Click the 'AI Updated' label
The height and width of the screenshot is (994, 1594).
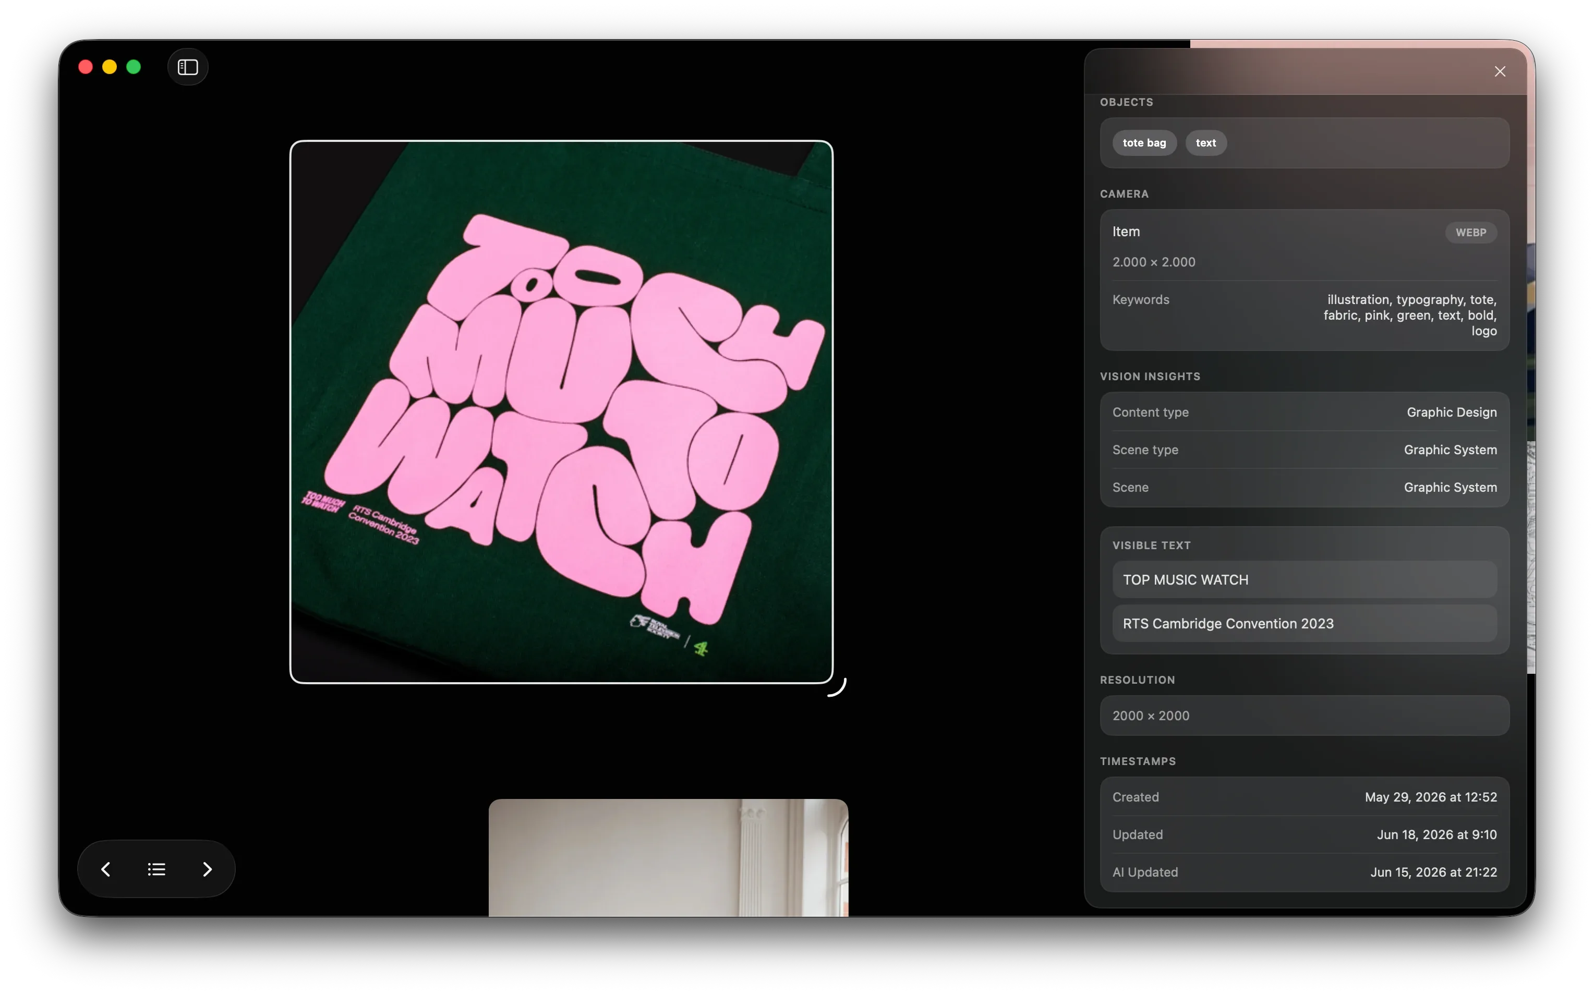tap(1144, 872)
